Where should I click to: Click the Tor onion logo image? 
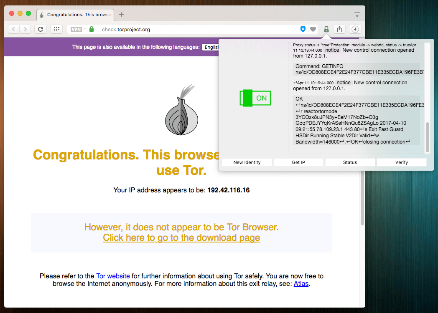coord(181,110)
